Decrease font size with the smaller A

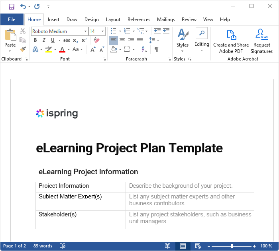pyautogui.click(x=102, y=49)
